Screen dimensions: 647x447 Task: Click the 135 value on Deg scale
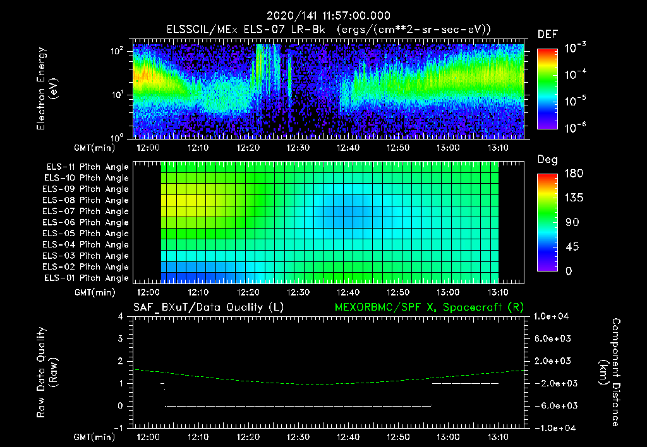coord(574,198)
